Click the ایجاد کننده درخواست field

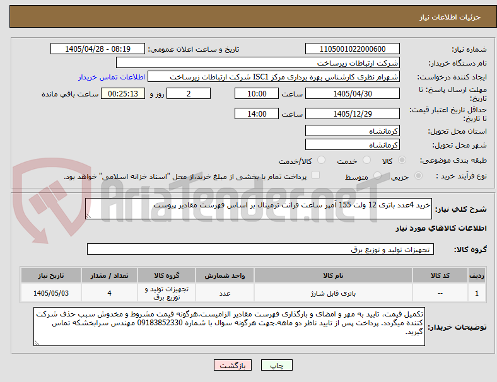[x=274, y=77]
